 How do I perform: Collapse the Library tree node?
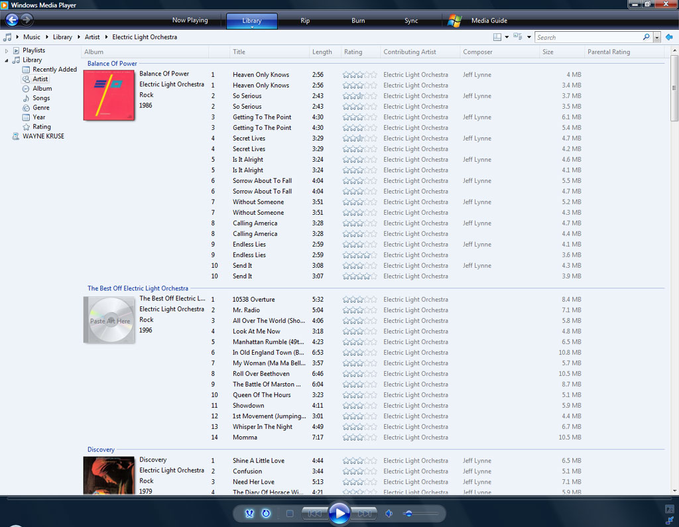tap(7, 60)
